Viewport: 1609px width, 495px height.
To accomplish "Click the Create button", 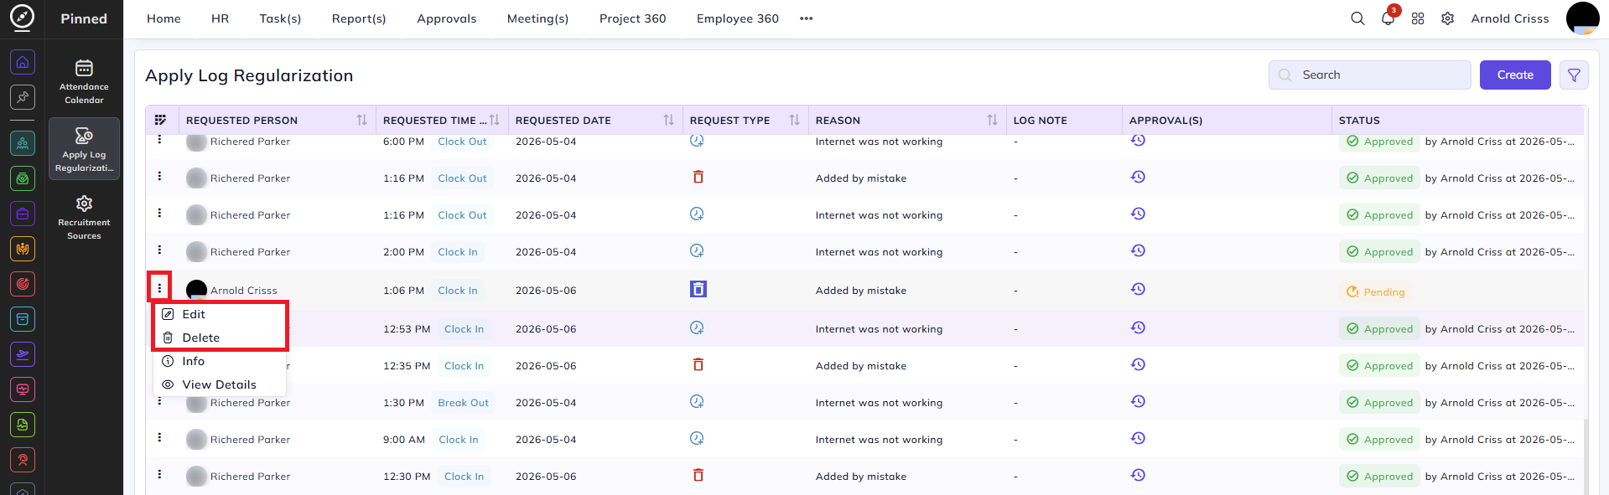I will 1515,75.
